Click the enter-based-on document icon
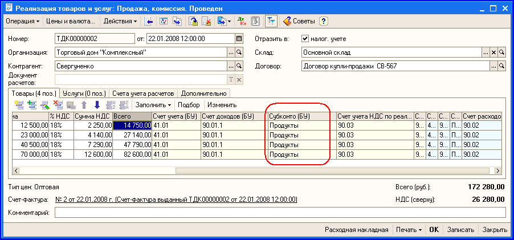 pyautogui.click(x=222, y=21)
